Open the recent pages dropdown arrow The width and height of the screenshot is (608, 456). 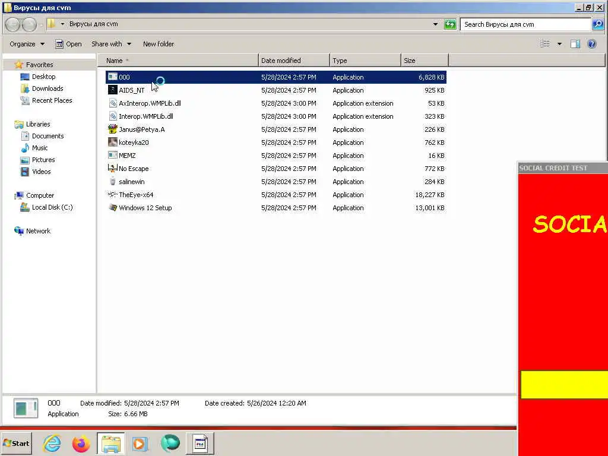click(41, 25)
